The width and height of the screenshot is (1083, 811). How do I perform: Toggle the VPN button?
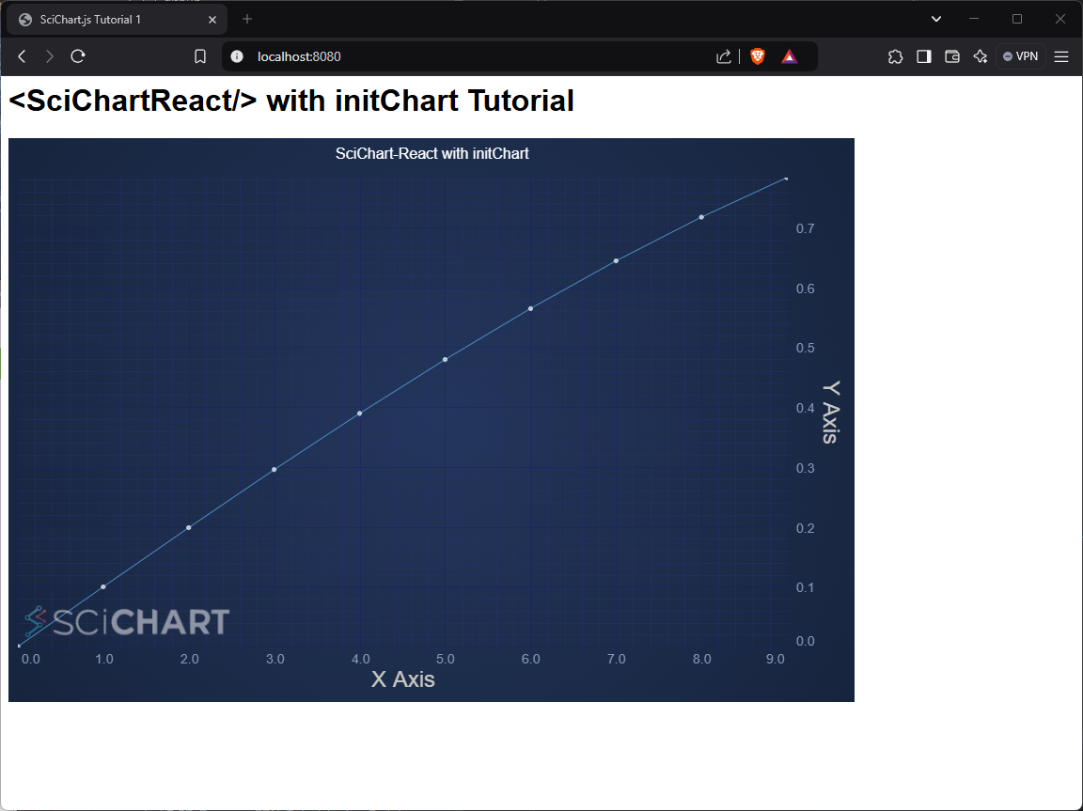(x=1020, y=56)
